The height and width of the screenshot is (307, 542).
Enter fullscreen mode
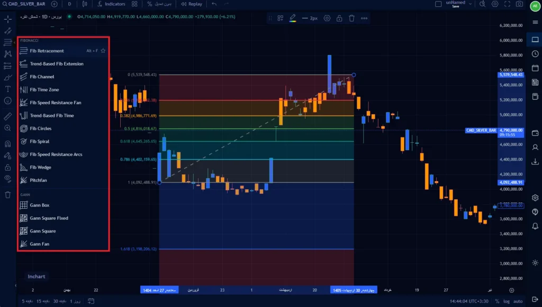(x=507, y=4)
